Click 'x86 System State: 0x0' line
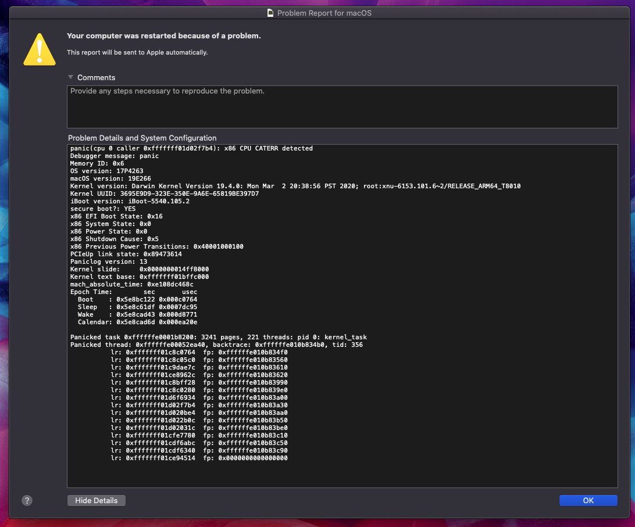The image size is (635, 527). [x=110, y=224]
